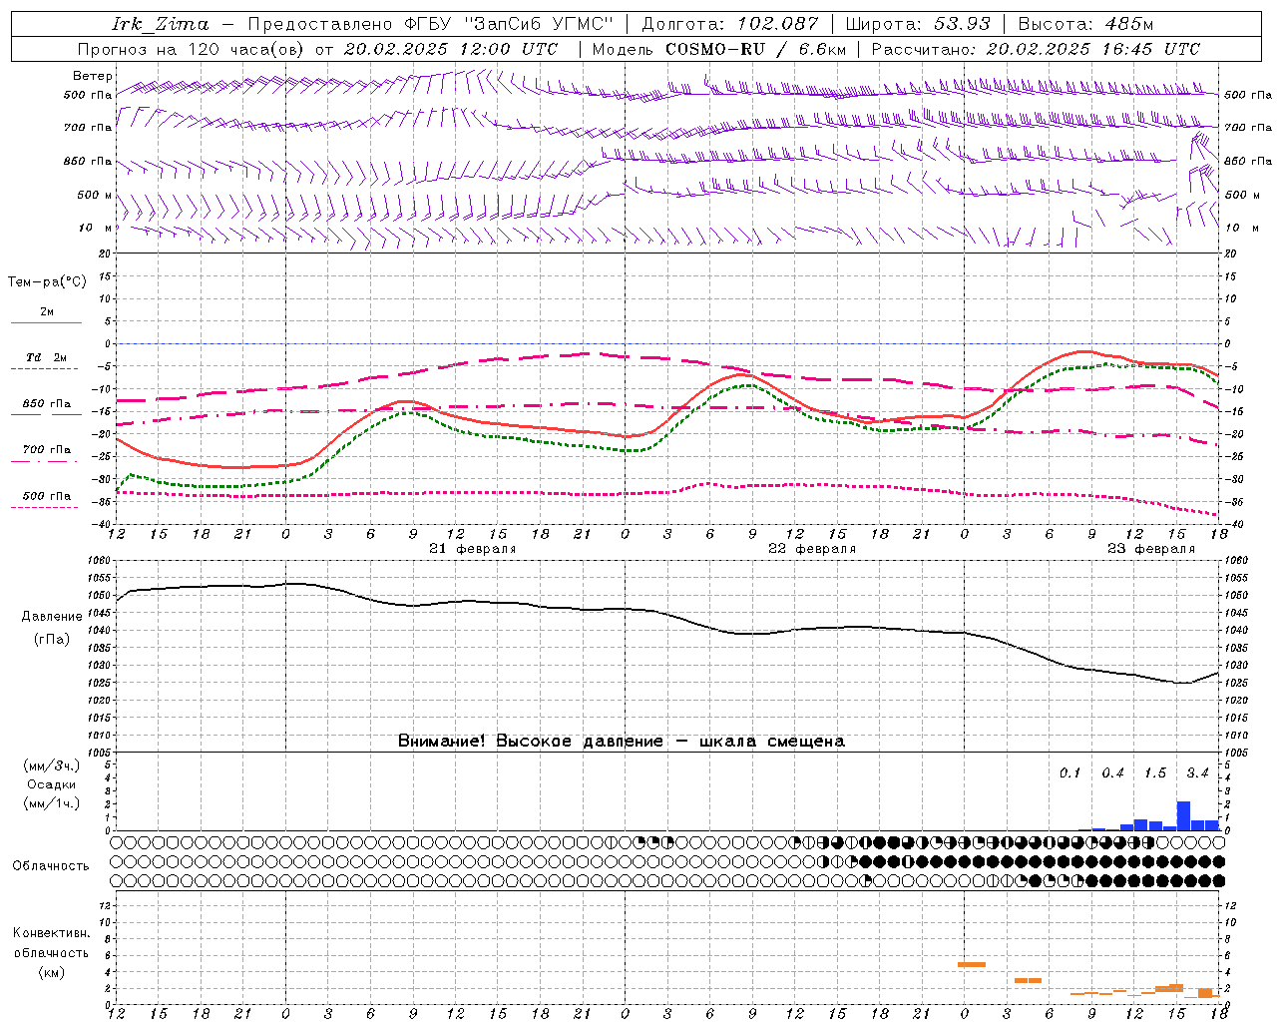Click the '(мм/1ч.)' precipitation unit label
Viewport: 1277px width, 1022px height.
[52, 803]
